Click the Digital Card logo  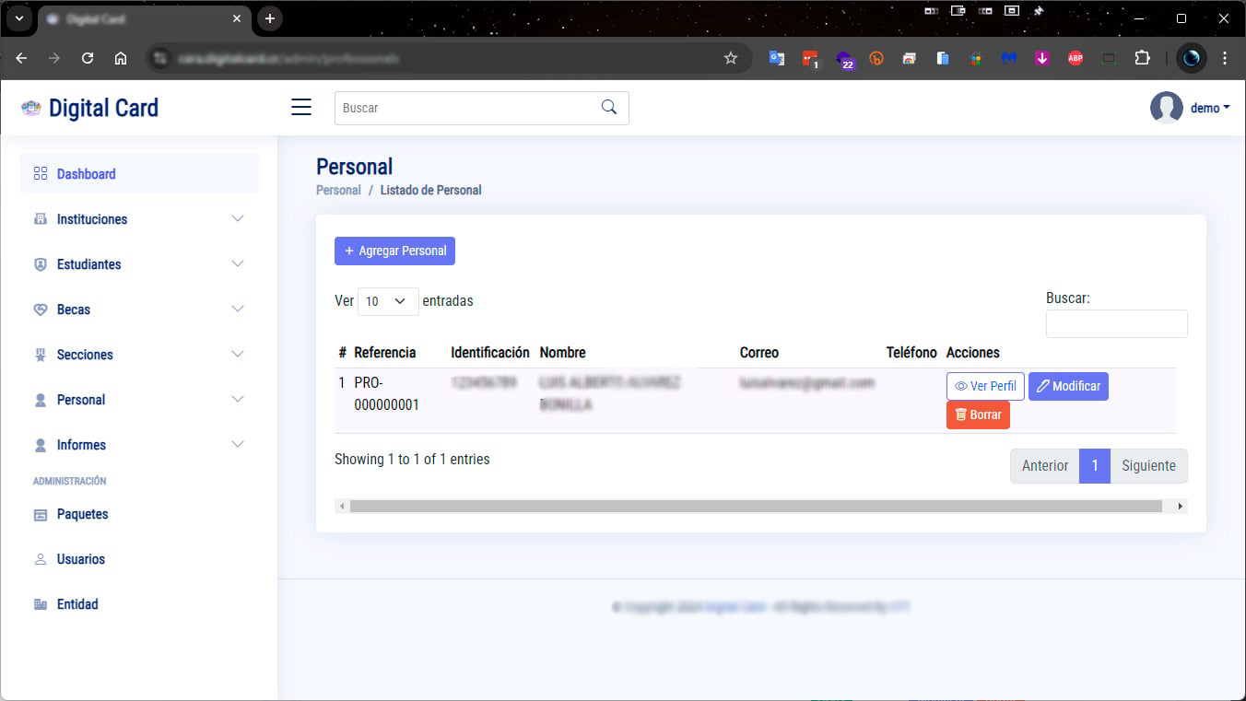click(x=90, y=108)
